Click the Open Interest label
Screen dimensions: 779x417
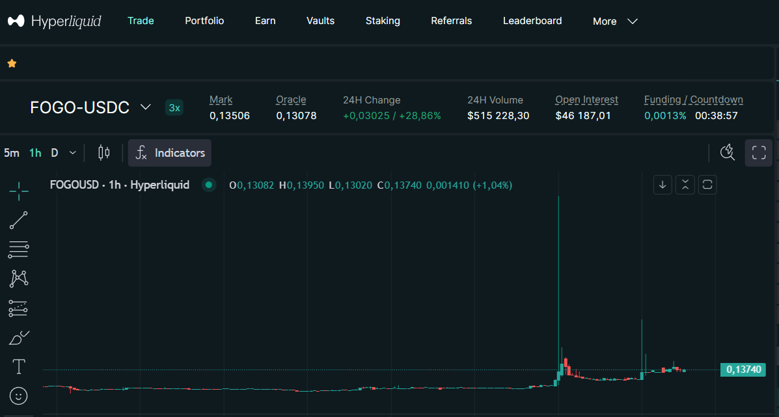[x=587, y=100]
